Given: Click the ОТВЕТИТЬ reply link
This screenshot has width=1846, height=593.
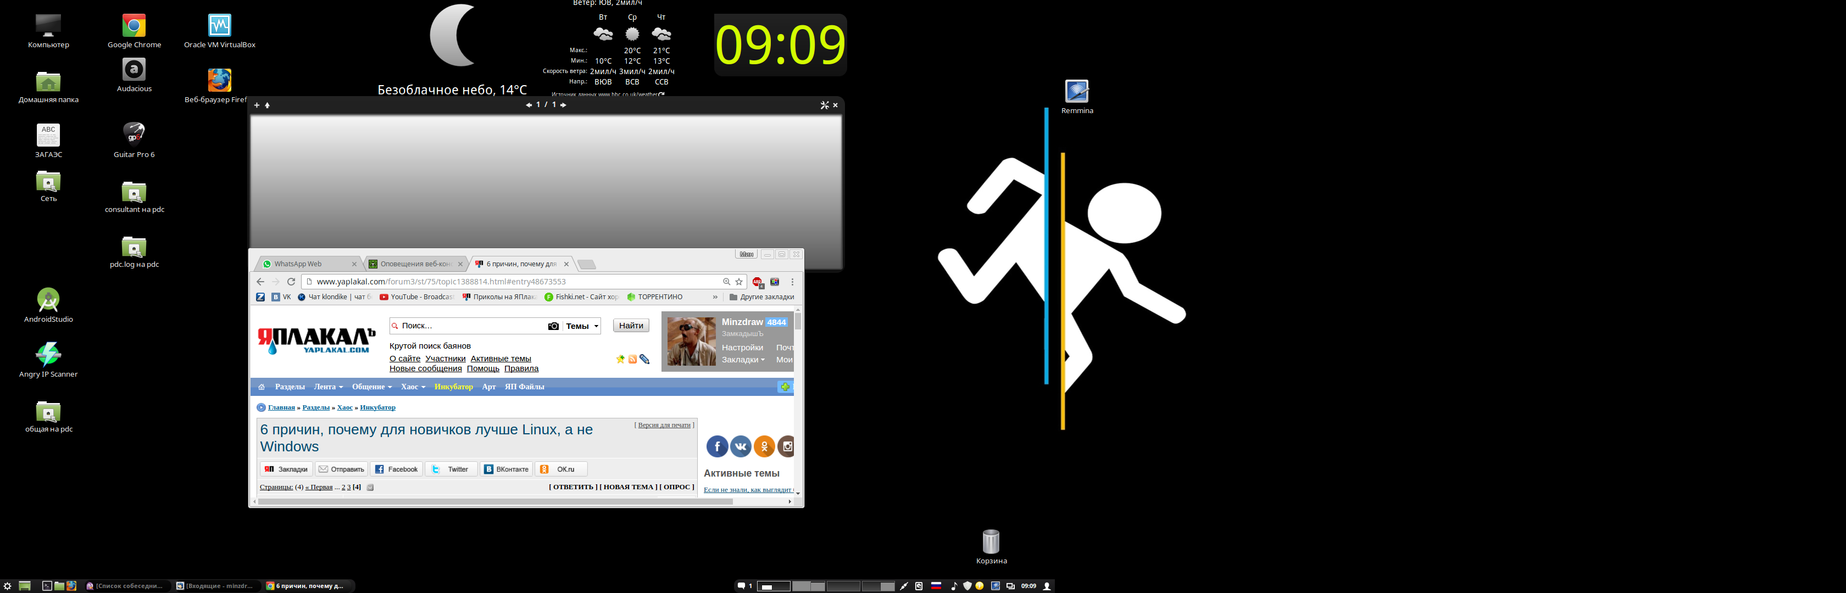Looking at the screenshot, I should click(573, 487).
